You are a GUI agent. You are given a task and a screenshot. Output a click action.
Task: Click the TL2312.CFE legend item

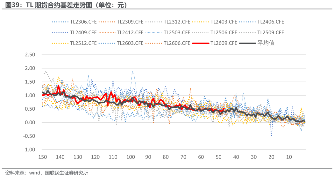168,22
